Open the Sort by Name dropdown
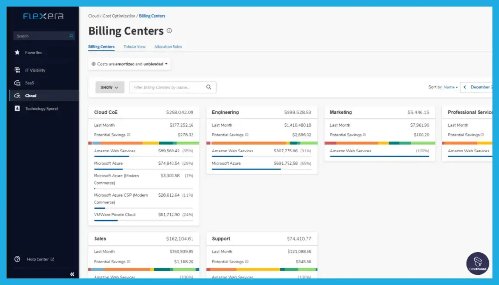The width and height of the screenshot is (499, 285). coord(451,87)
